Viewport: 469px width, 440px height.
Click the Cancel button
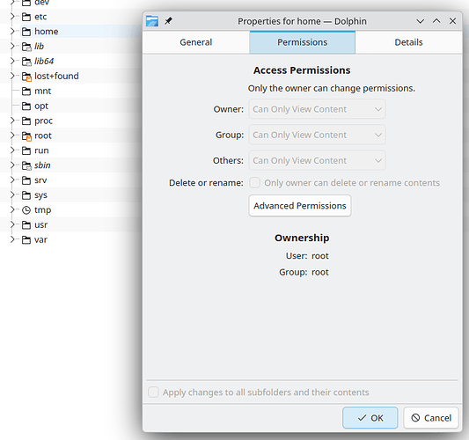pyautogui.click(x=431, y=418)
